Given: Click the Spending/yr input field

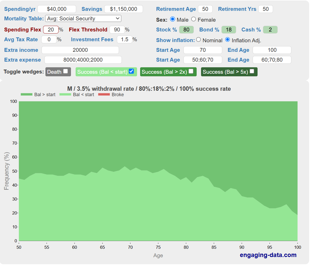Looking at the screenshot, I should (57, 9).
